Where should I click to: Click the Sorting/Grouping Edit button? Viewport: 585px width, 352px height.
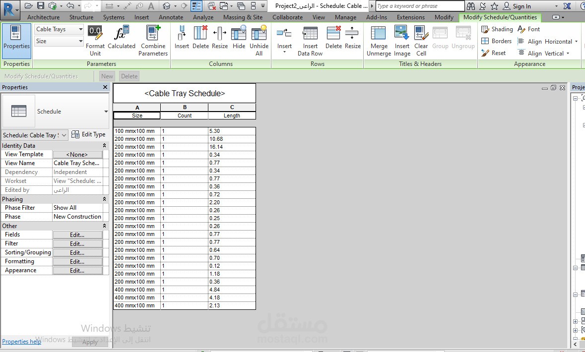tap(77, 253)
